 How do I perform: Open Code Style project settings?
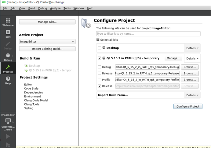click(31, 88)
